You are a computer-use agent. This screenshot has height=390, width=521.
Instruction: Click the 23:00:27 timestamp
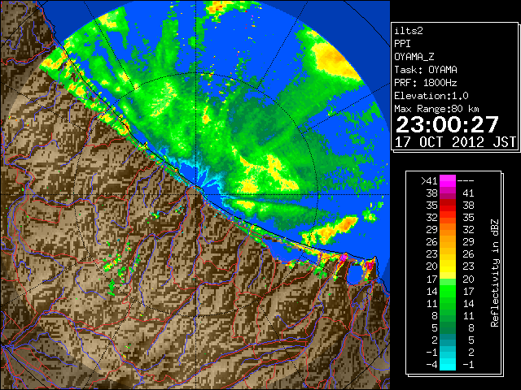[447, 124]
